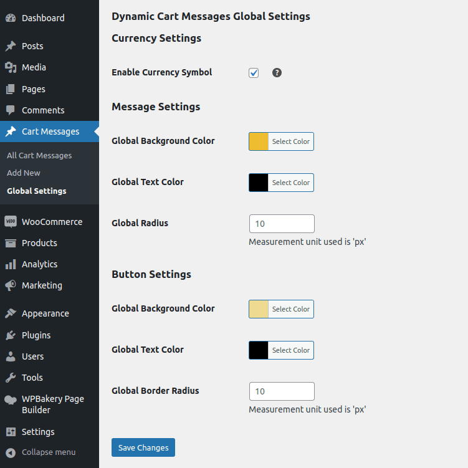Click the Media icon in sidebar
Viewport: 468px width, 468px height.
[11, 67]
